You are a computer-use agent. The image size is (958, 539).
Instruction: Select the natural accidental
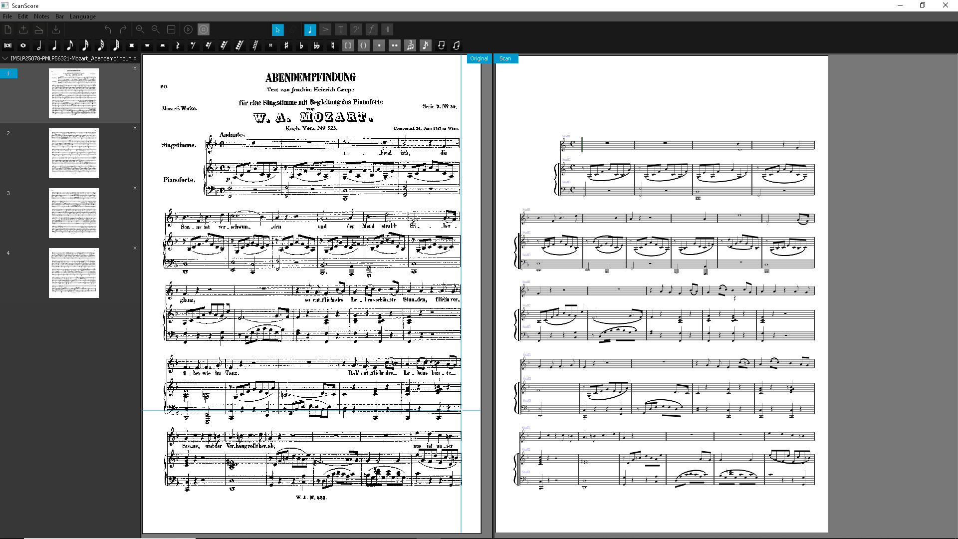[332, 45]
